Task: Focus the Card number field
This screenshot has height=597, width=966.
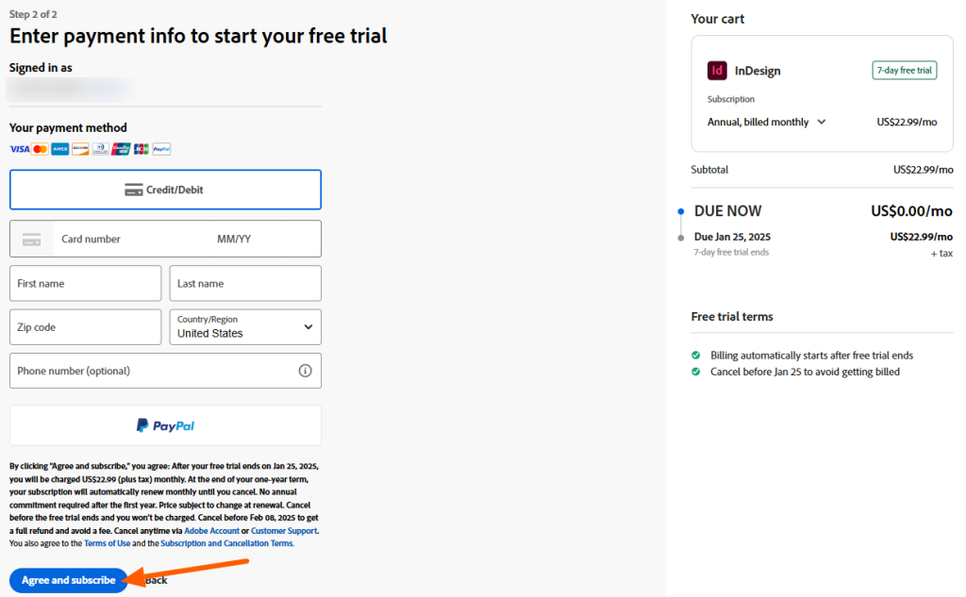Action: click(132, 239)
